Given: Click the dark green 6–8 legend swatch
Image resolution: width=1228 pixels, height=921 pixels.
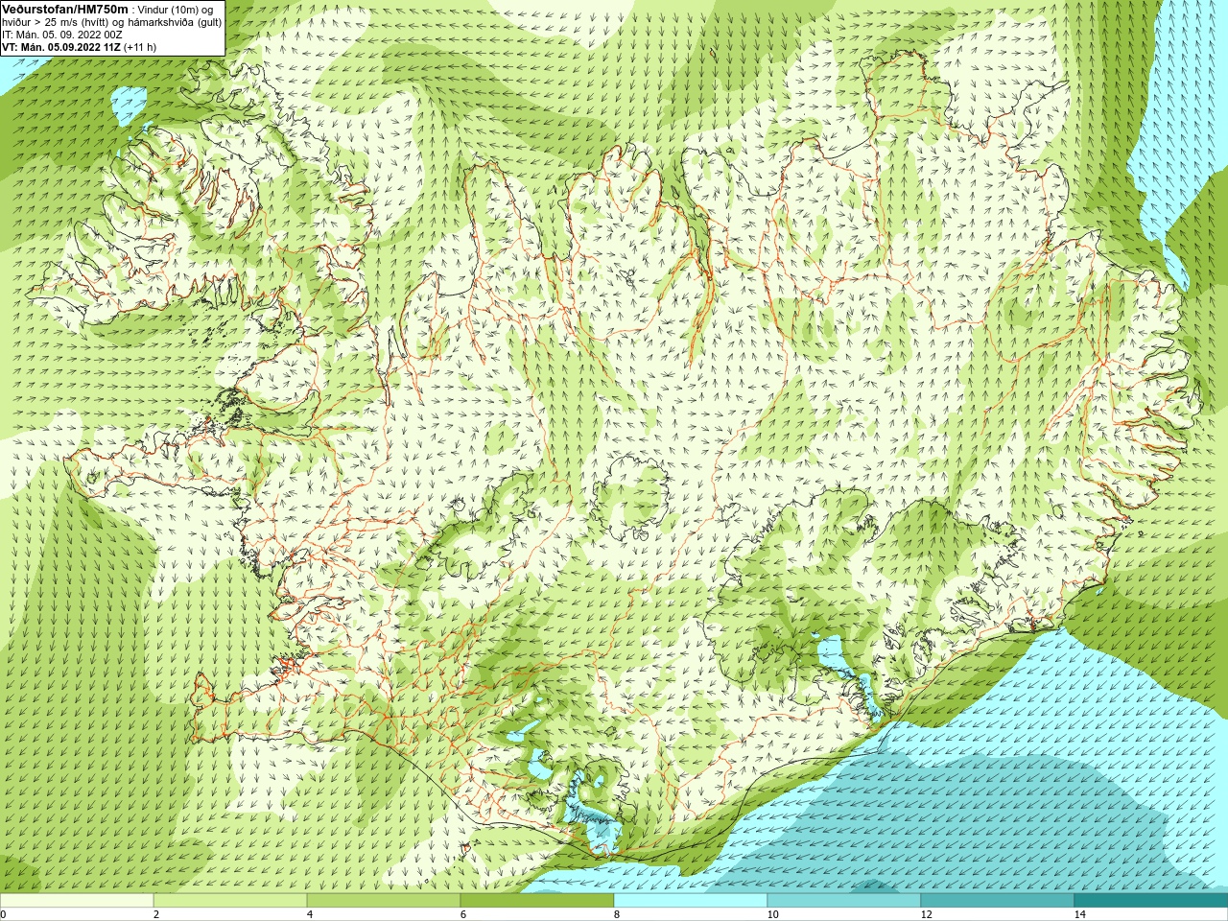Looking at the screenshot, I should pos(537,901).
